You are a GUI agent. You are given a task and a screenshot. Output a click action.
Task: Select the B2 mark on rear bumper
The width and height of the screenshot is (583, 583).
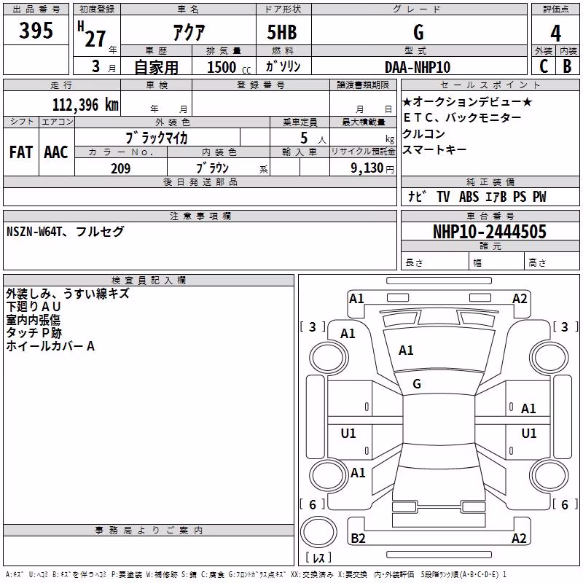point(358,538)
